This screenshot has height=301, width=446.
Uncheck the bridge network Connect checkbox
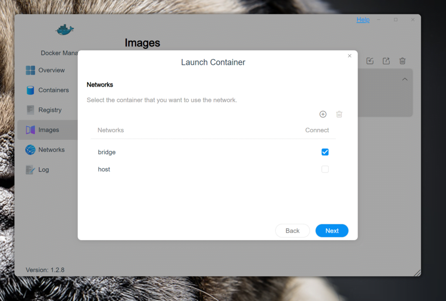[325, 152]
